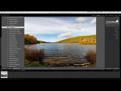Go forward using the filmstrip right arrow
The height and width of the screenshot is (91, 121).
coord(7,71)
